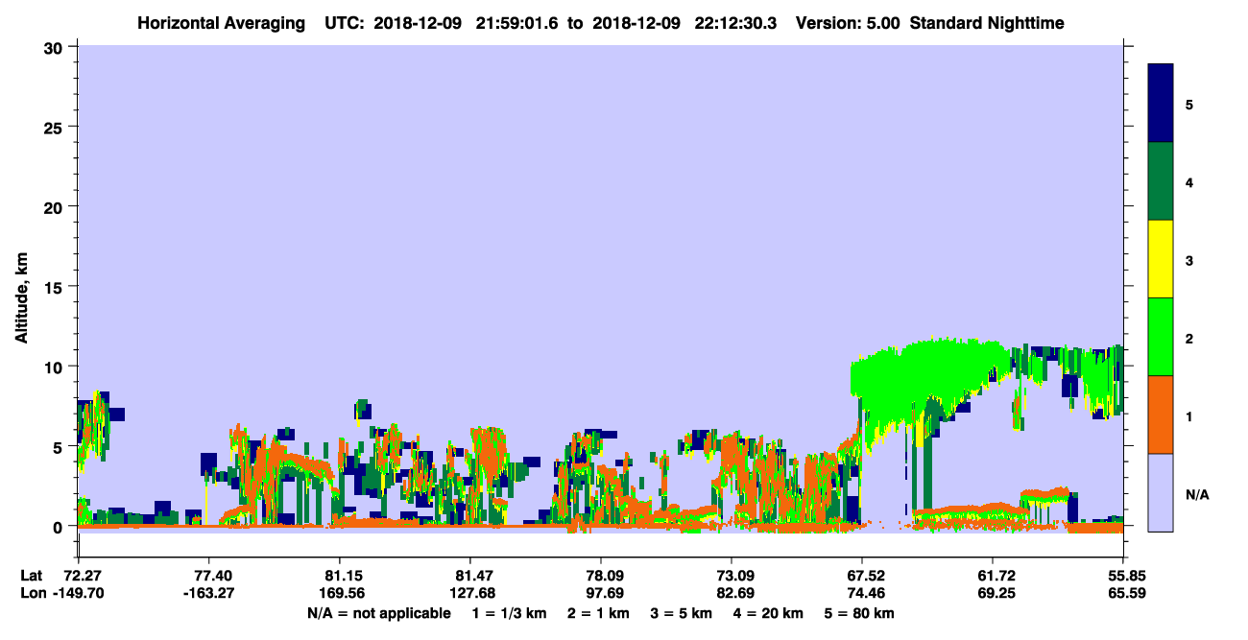This screenshot has height=640, width=1248.
Task: Click the altitude tick label 10
Action: pos(55,367)
